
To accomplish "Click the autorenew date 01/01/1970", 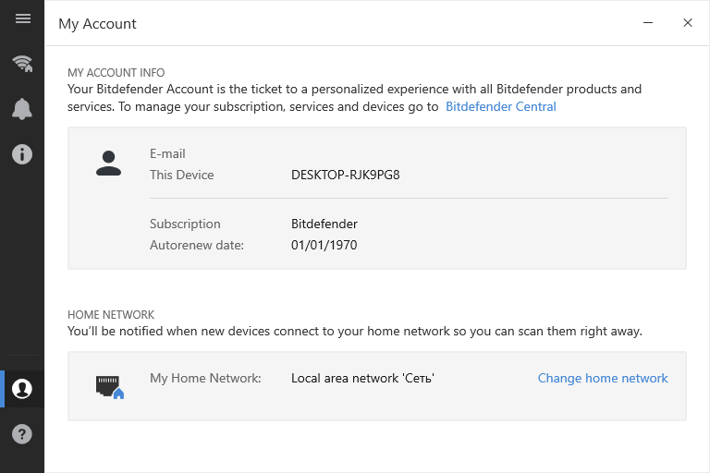I will (x=324, y=246).
